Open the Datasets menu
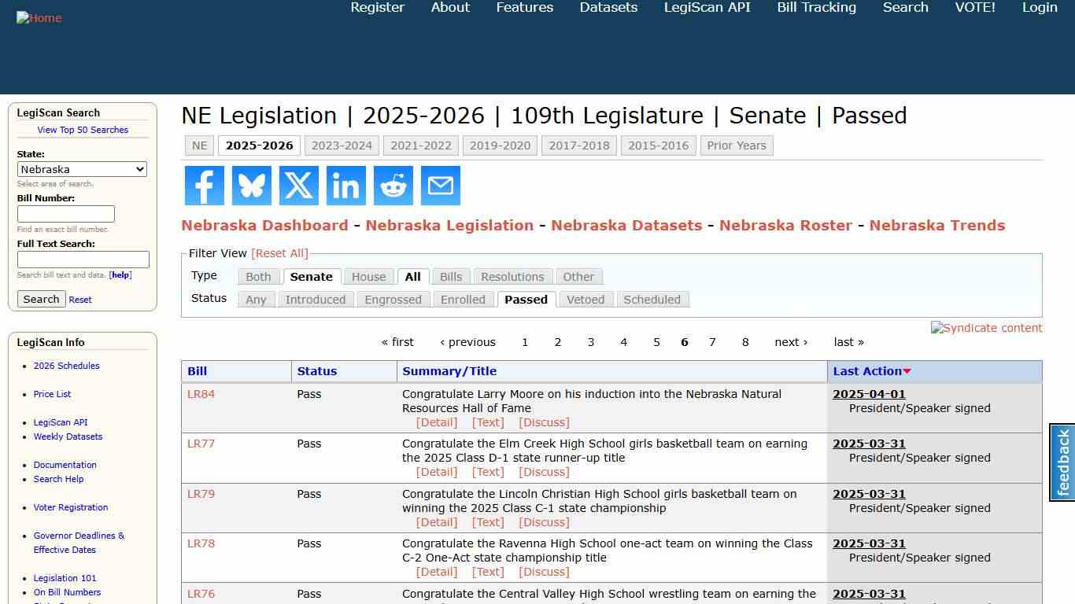Viewport: 1075px width, 604px height. pos(608,8)
